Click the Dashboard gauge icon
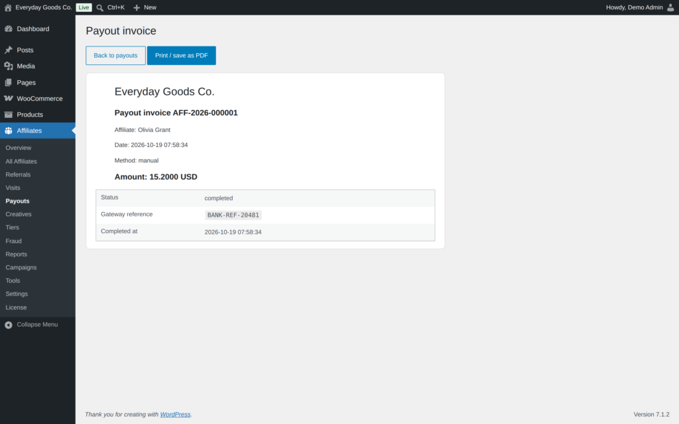Screen dimensions: 679x424 point(8,28)
